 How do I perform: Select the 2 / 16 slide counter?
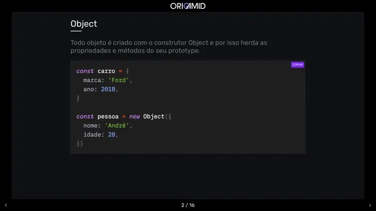(x=188, y=205)
